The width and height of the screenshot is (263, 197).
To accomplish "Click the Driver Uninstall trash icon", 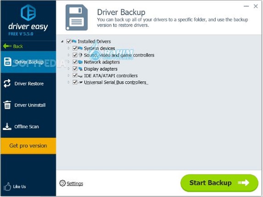I will [7, 105].
